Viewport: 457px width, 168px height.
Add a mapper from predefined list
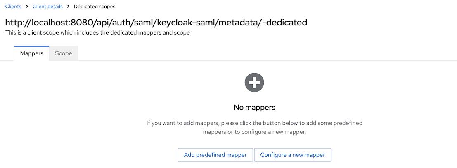click(215, 155)
